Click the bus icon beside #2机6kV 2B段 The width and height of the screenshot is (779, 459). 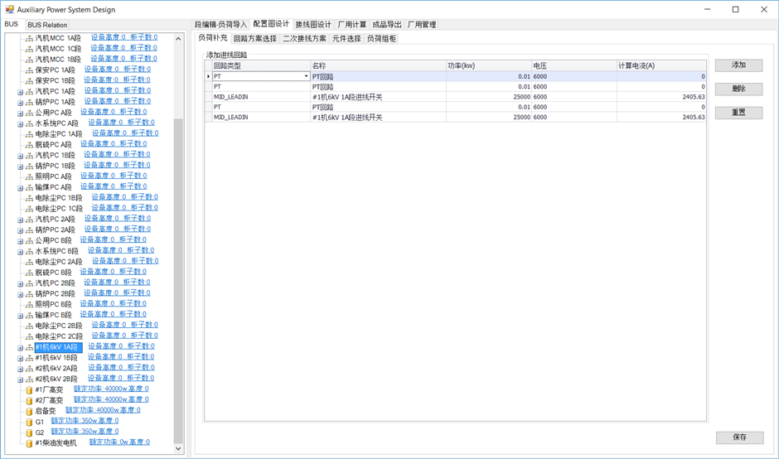pyautogui.click(x=29, y=379)
